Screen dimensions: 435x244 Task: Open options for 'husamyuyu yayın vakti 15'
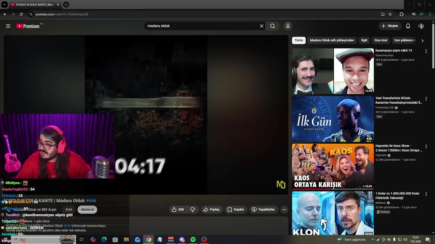click(x=426, y=51)
